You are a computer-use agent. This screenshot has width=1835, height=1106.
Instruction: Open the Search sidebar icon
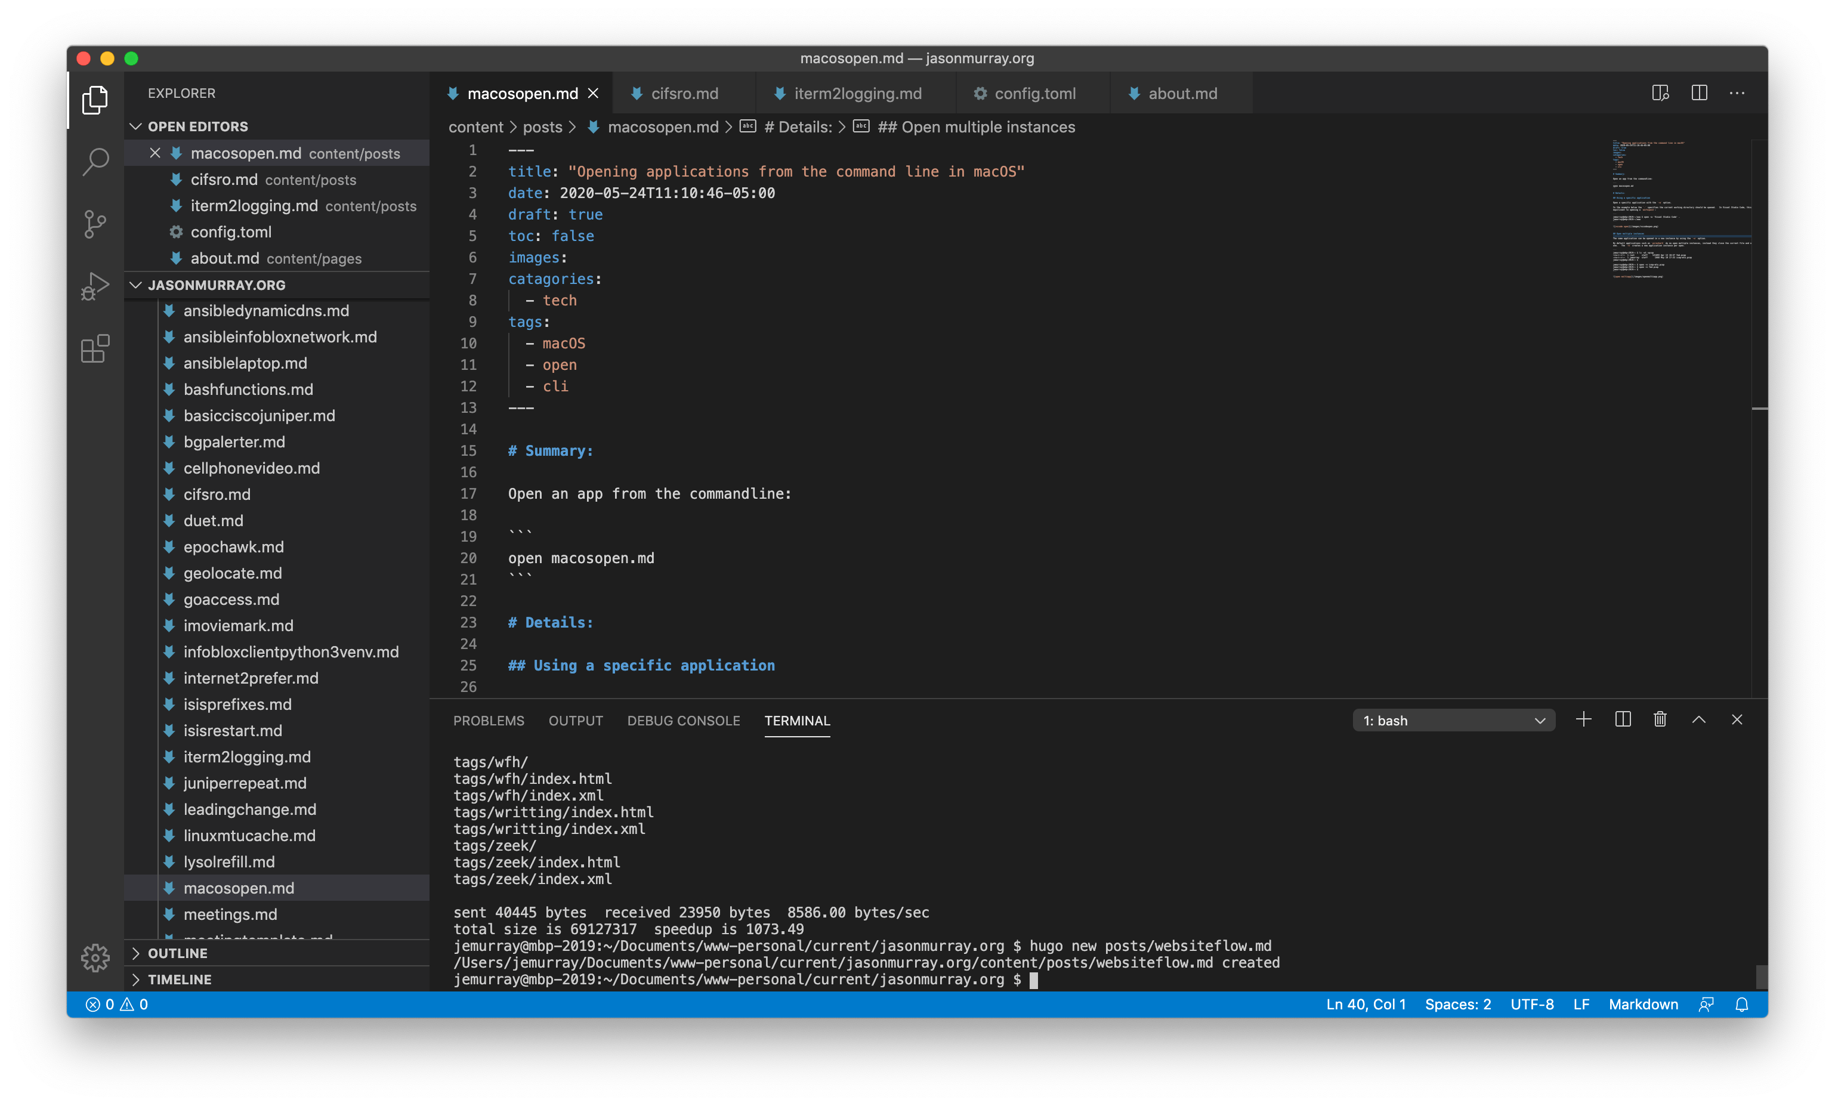pyautogui.click(x=95, y=161)
